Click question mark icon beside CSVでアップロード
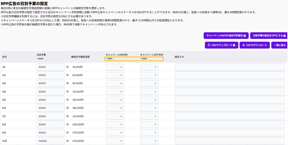The width and height of the screenshot is (288, 145). click(x=234, y=45)
